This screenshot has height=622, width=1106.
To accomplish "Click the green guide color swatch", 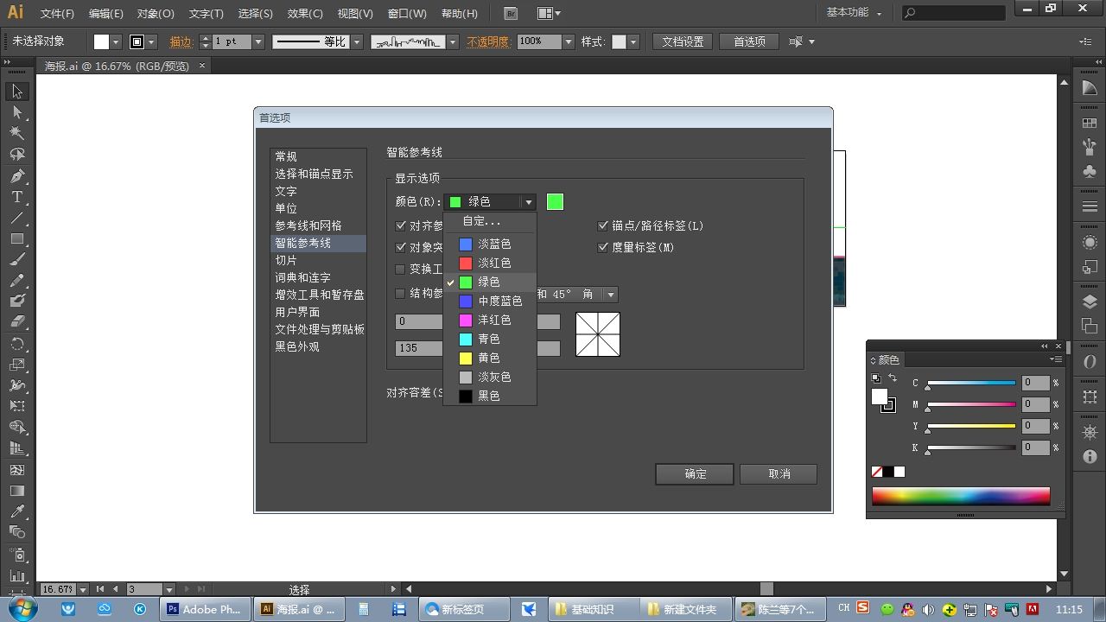I will pyautogui.click(x=555, y=201).
